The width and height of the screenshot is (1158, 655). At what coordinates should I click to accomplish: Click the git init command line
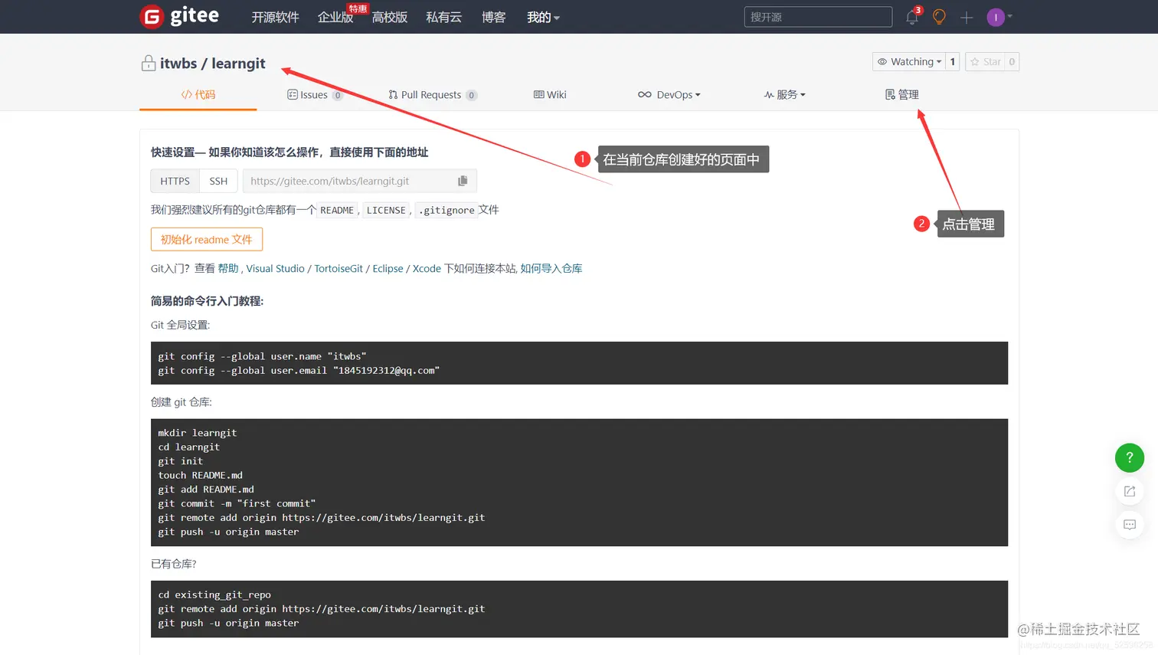[x=181, y=461]
